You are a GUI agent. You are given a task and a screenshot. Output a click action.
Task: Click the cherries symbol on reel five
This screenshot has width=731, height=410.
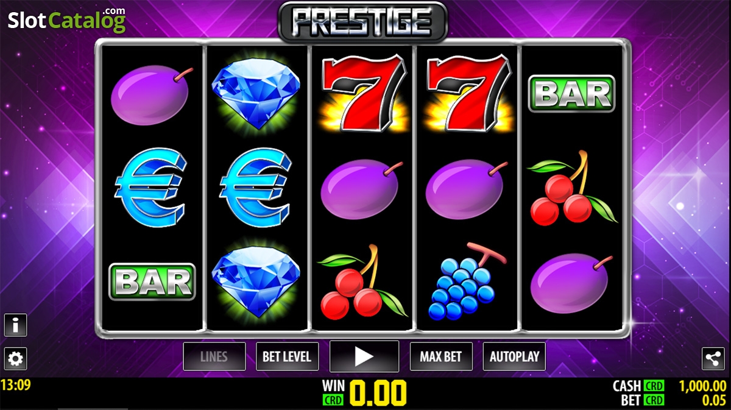572,188
